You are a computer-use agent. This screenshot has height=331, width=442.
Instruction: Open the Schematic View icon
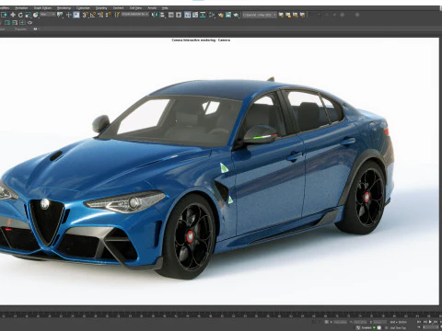(x=203, y=15)
